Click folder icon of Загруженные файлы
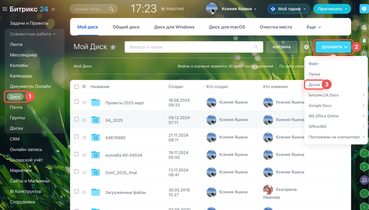 95,192
